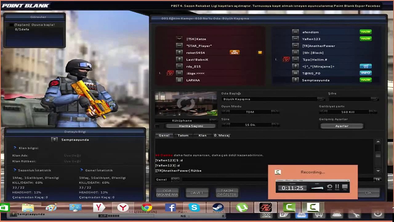394x222 pixels.
Task: Decrease Süre below 15 Dk.
Action: [225, 125]
